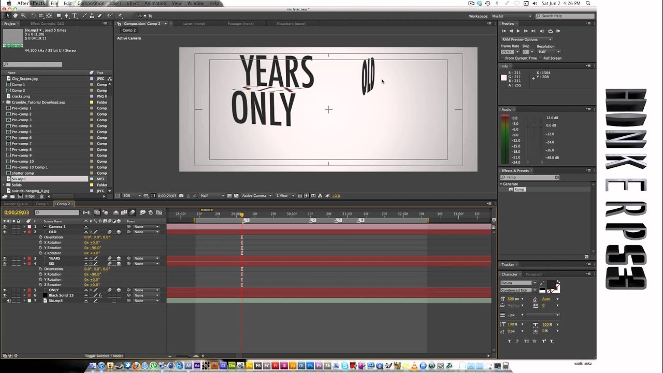Mute audio of the Six.mp3 layer
Image resolution: width=663 pixels, height=373 pixels.
click(x=9, y=300)
